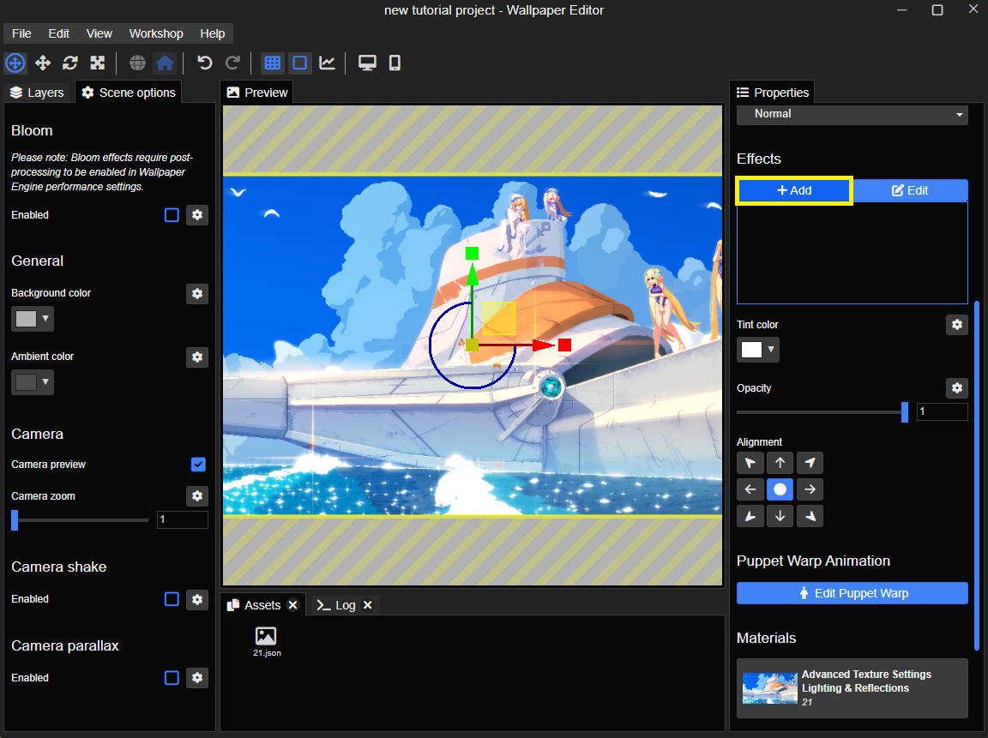Click the undo arrow icon

coord(204,63)
